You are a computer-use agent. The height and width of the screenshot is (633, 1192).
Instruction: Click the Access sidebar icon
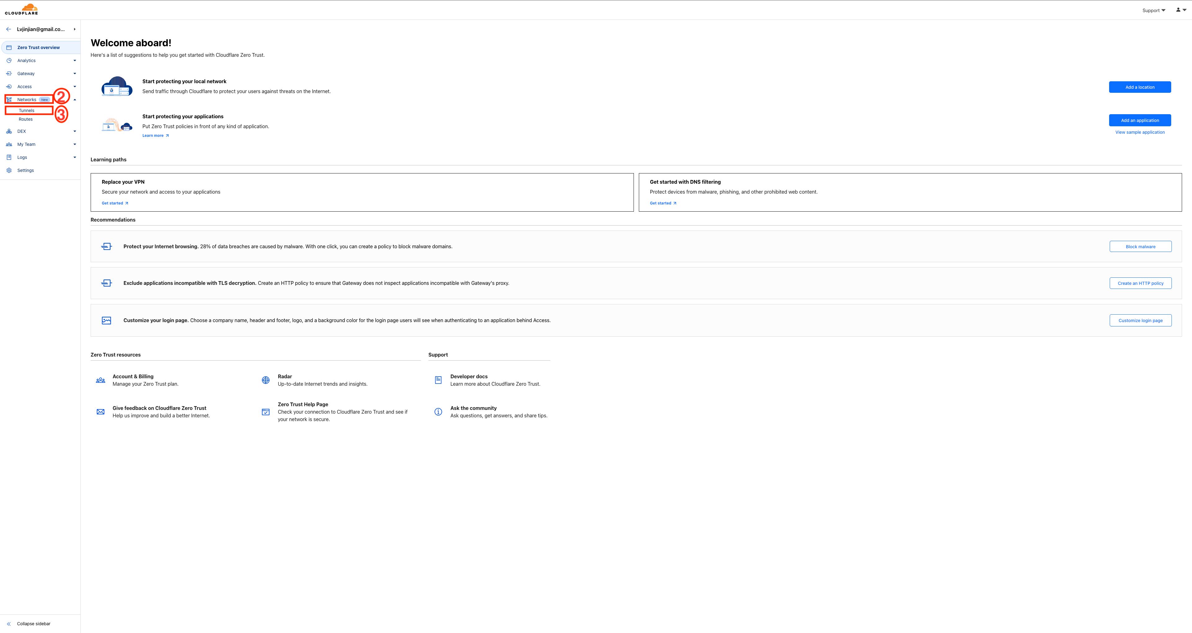pos(9,87)
